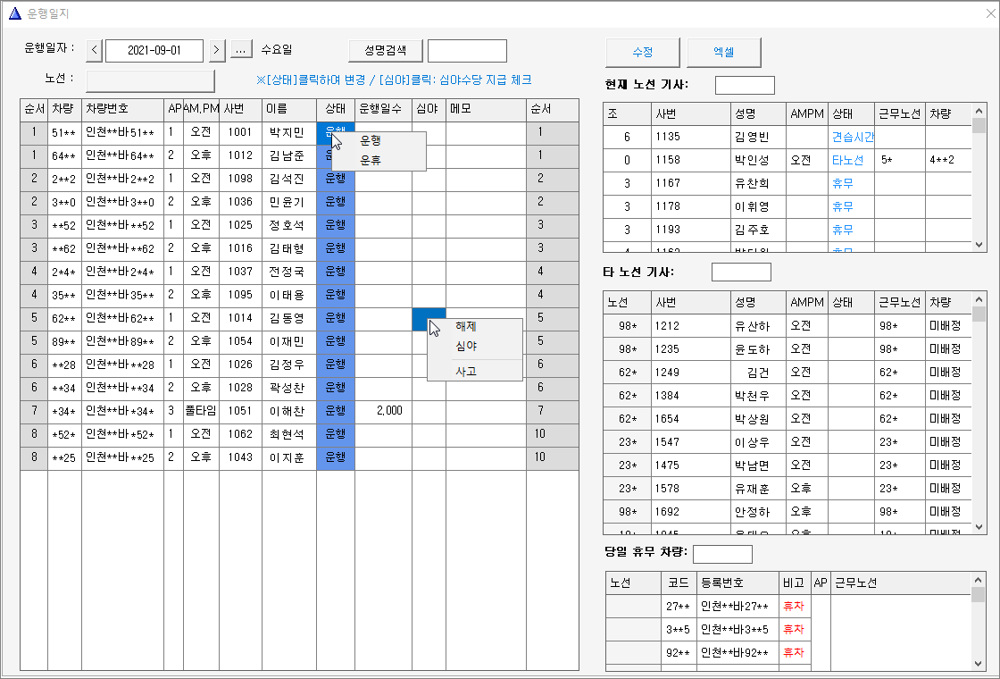The width and height of the screenshot is (1000, 679).
Task: Click the blue triangle app icon
Action: click(x=14, y=13)
